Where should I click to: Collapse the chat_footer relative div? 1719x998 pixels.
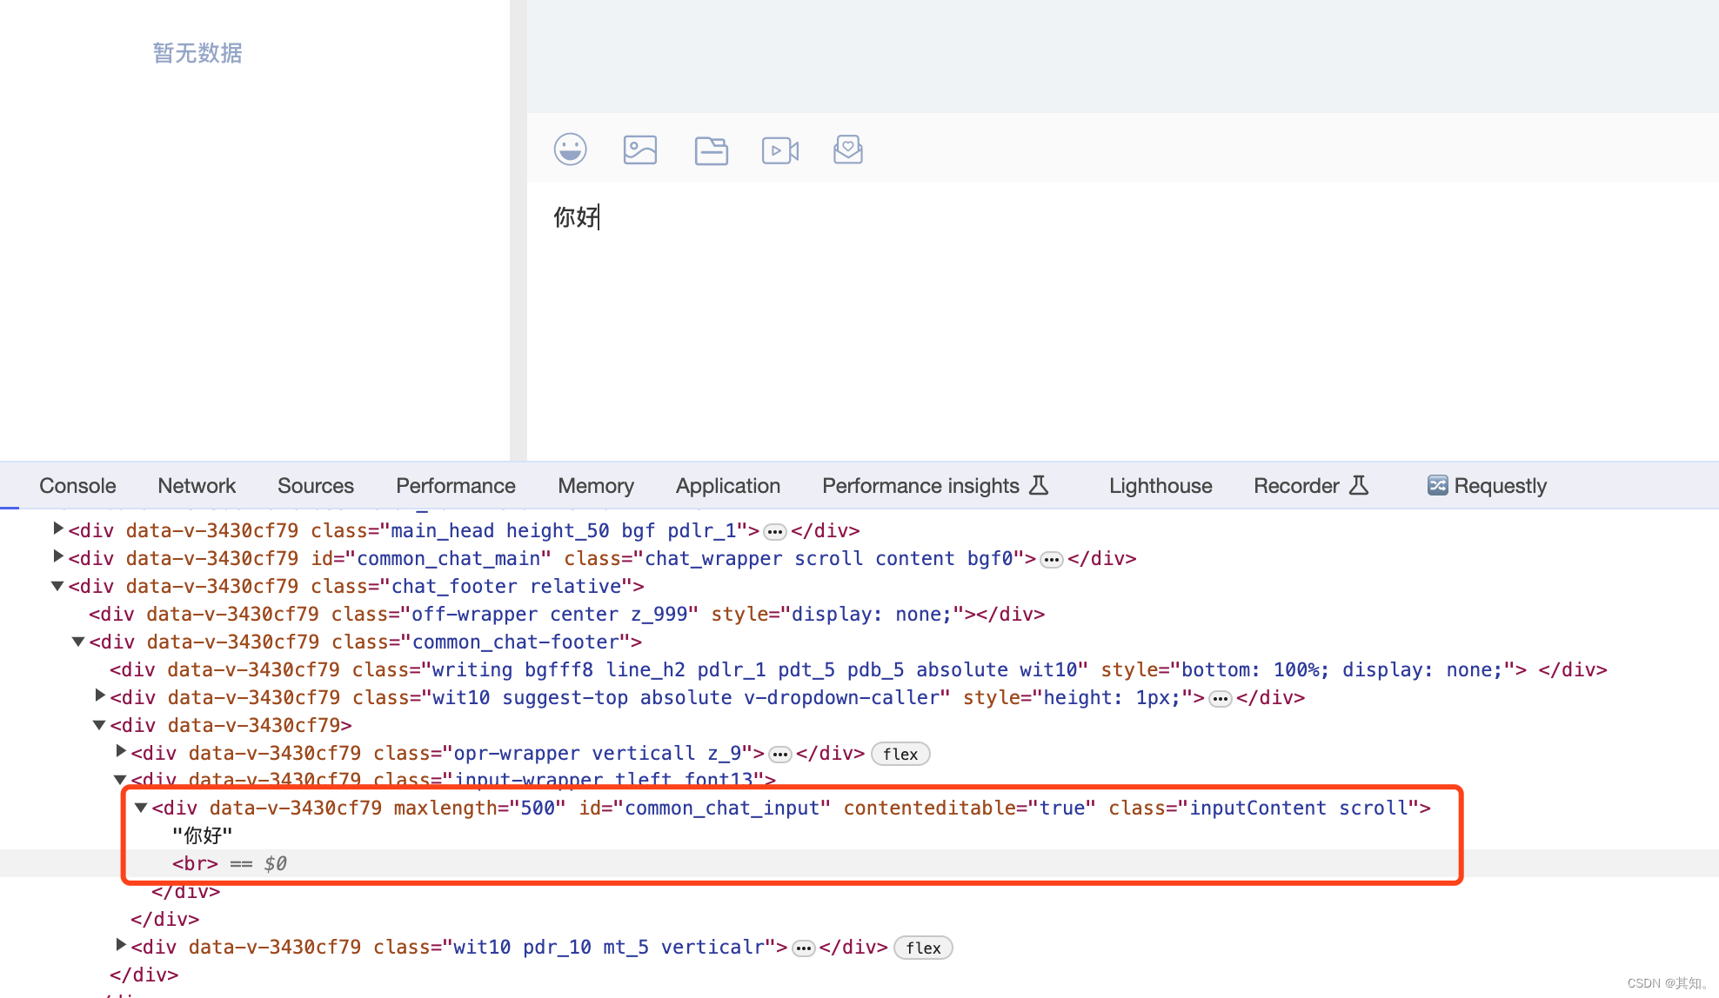57,586
